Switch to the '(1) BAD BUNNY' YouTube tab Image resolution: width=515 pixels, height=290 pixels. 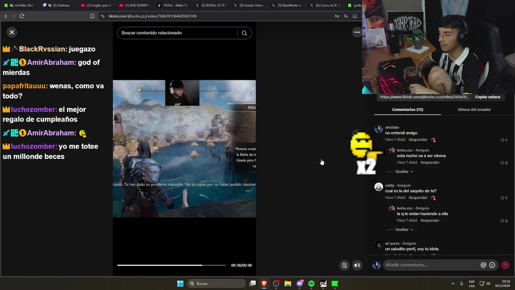[134, 5]
